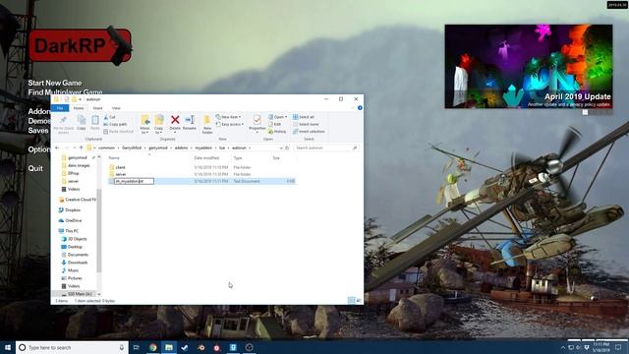This screenshot has width=629, height=354.
Task: Open the File ribbon tab
Action: click(x=60, y=108)
